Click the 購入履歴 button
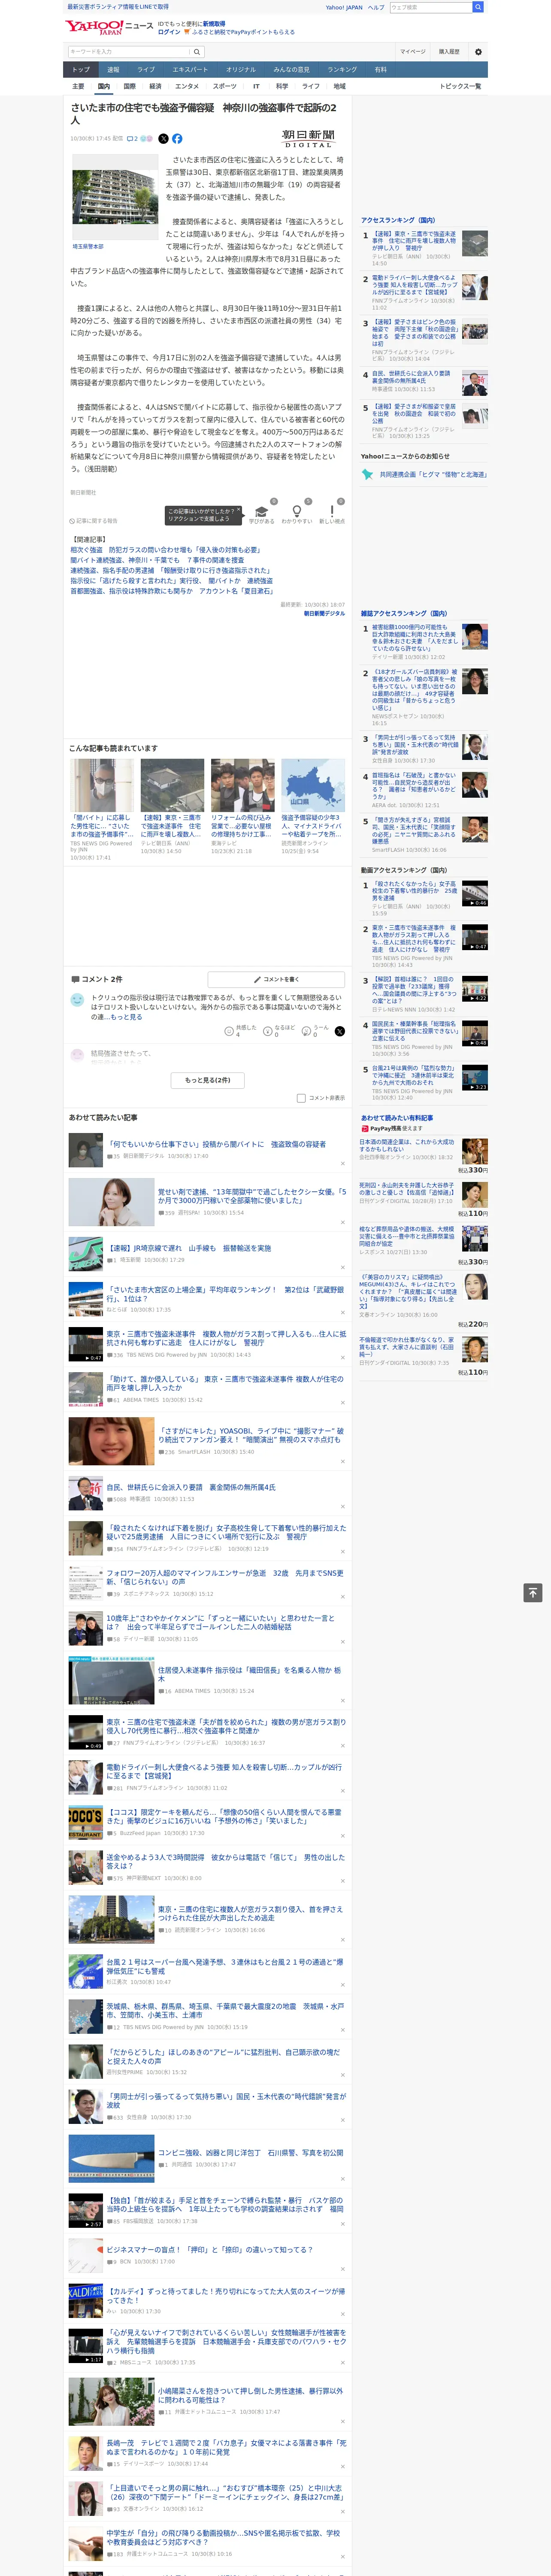This screenshot has height=2576, width=551. (x=449, y=52)
